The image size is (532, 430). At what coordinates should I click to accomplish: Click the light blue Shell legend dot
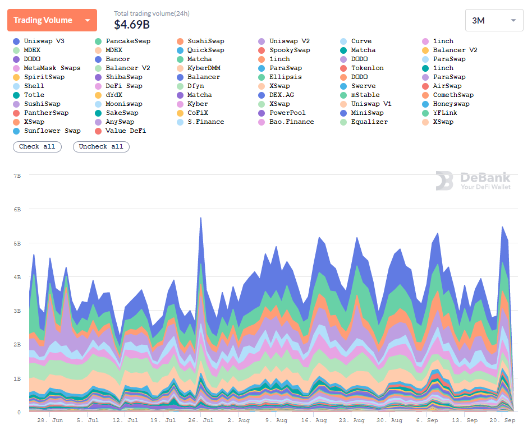tap(16, 86)
